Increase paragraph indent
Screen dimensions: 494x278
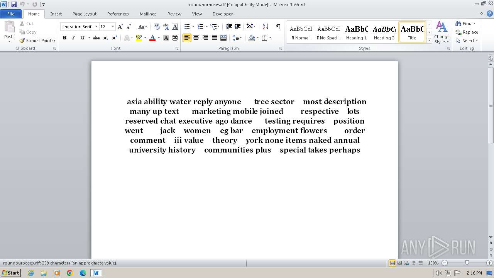238,27
